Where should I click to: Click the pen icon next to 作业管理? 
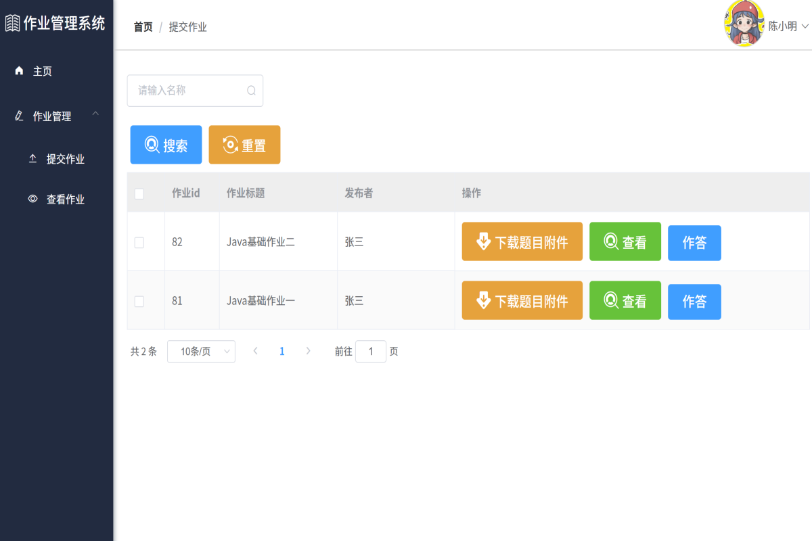pyautogui.click(x=18, y=116)
